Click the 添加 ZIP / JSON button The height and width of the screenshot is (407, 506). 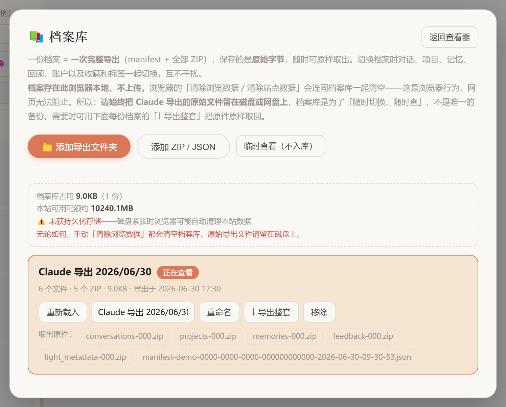[x=183, y=146]
